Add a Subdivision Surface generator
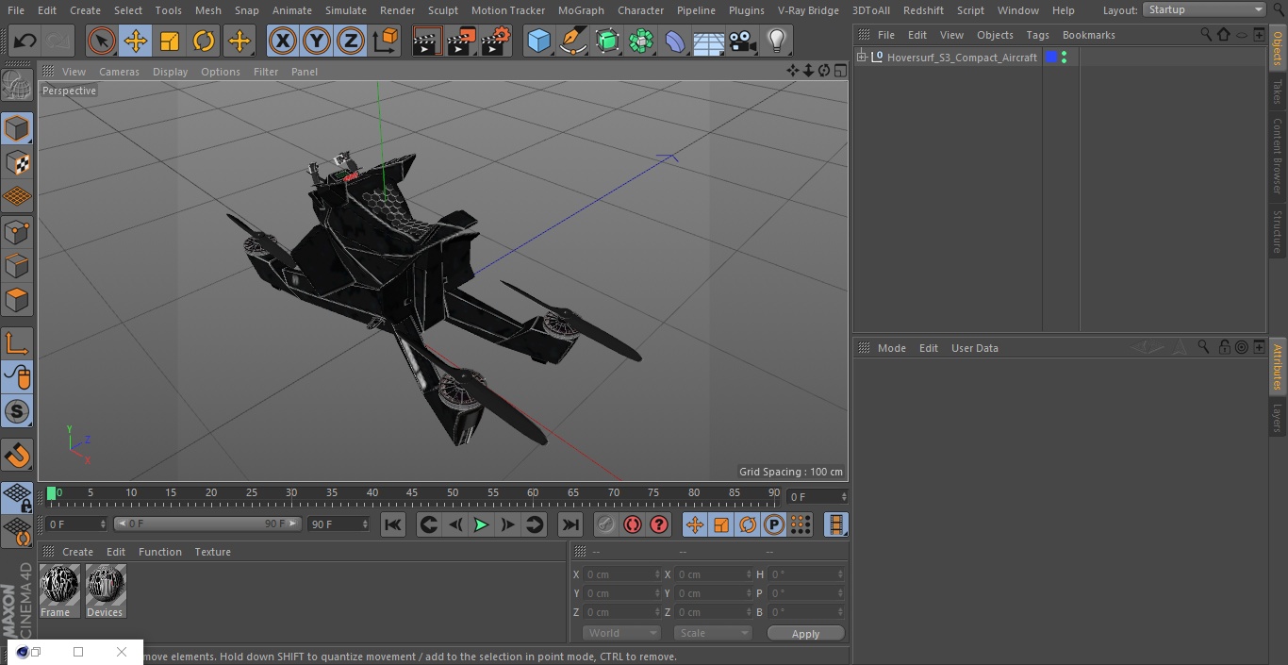This screenshot has width=1288, height=665. pos(607,41)
